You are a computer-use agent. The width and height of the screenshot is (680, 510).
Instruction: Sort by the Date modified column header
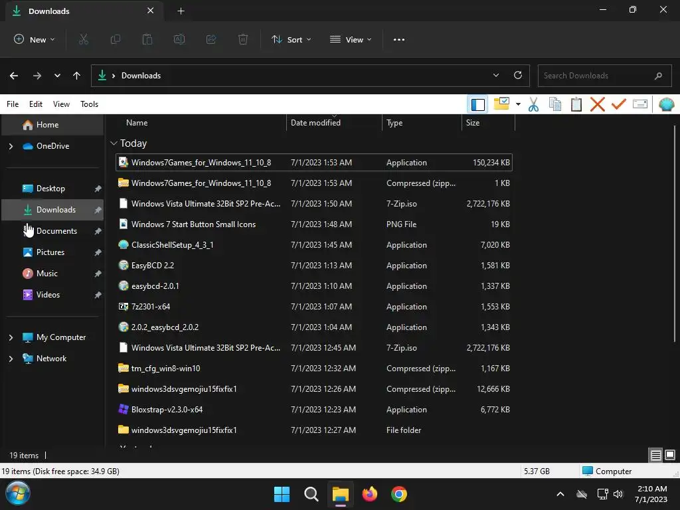point(334,123)
